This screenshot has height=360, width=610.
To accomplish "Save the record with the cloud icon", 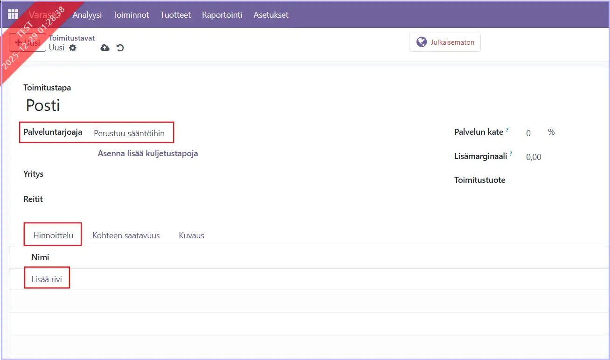I will (105, 48).
